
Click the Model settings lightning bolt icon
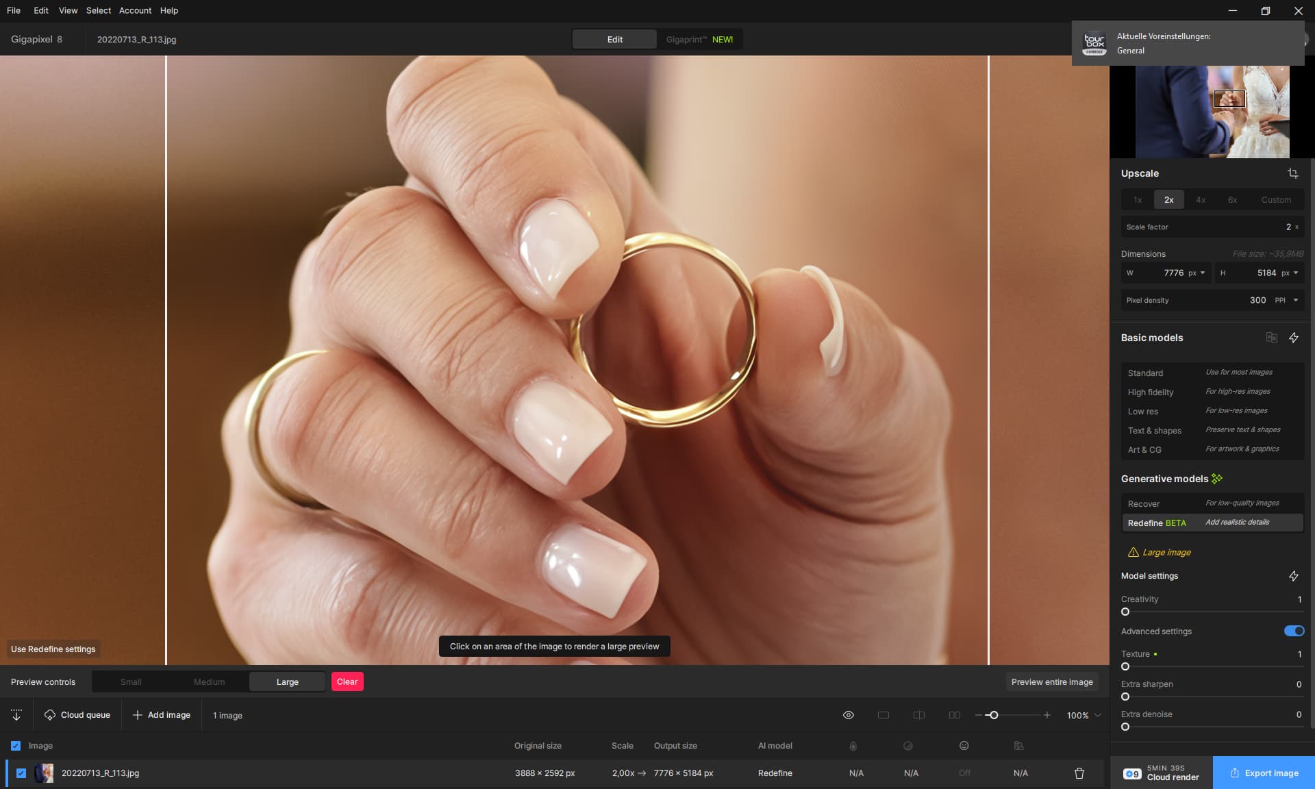[x=1293, y=576]
